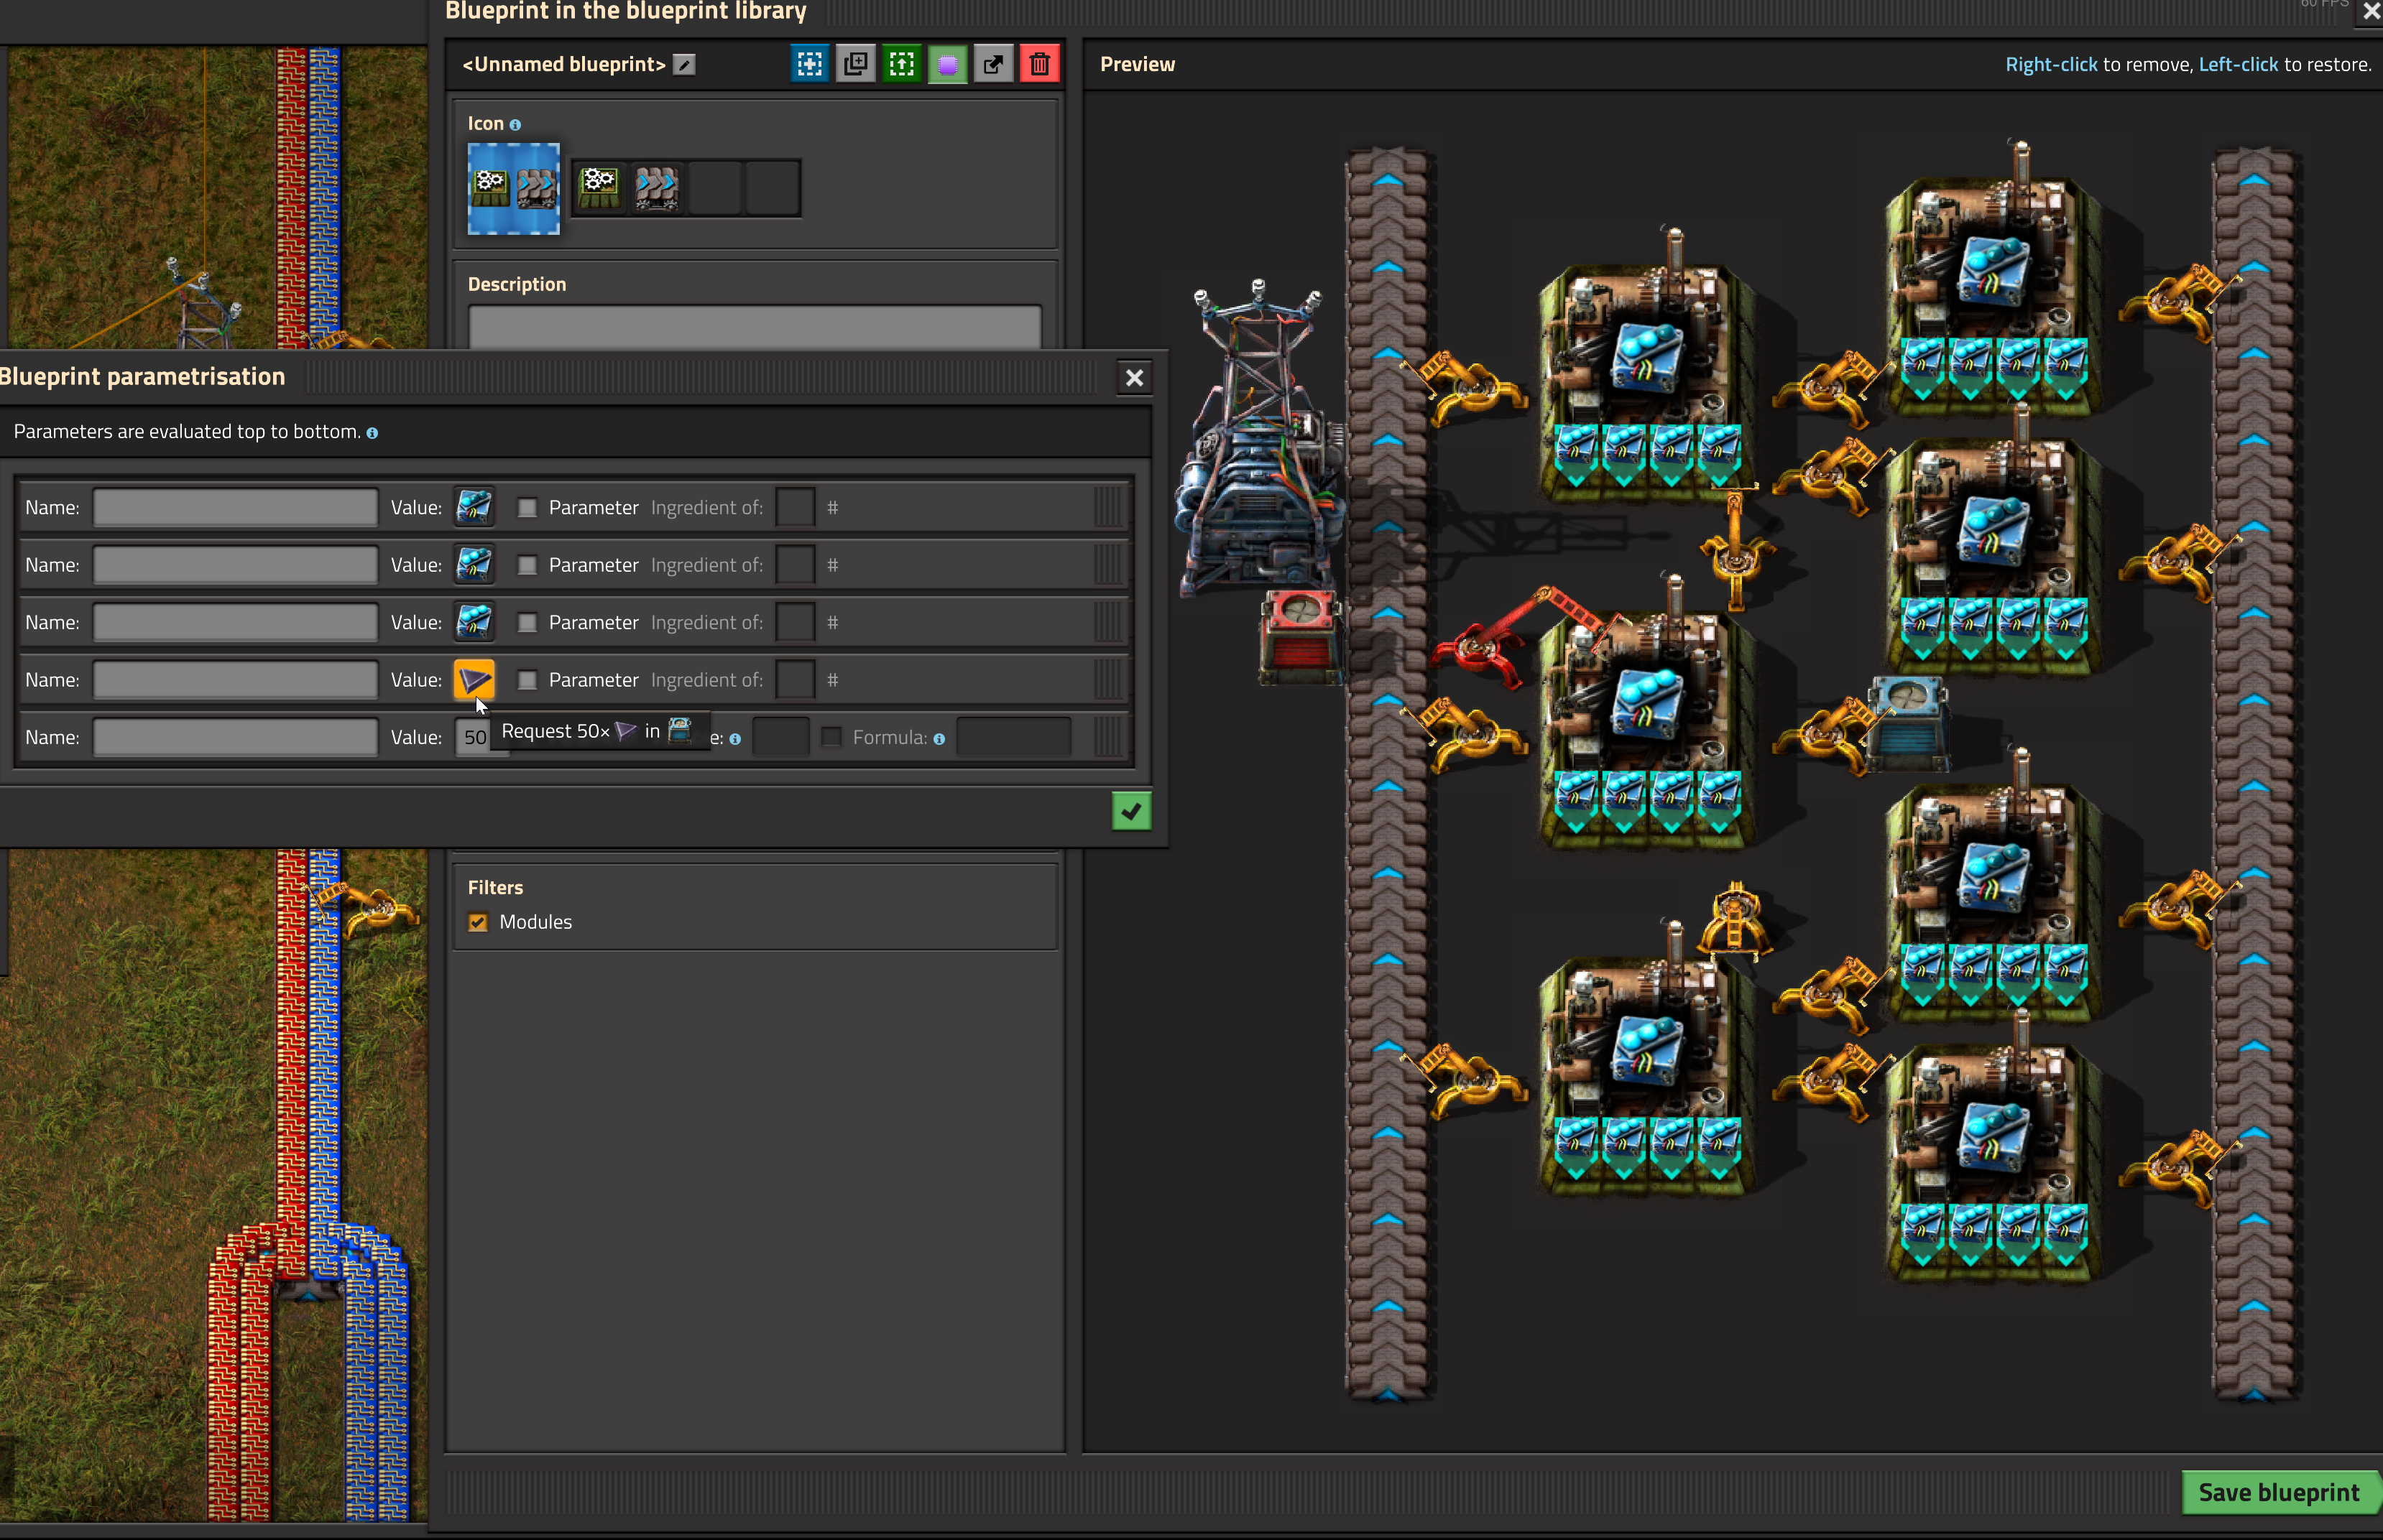Click the export blueprint string icon
Screen dimensions: 2383x1540
tap(993, 64)
